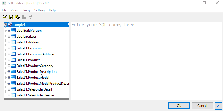The height and width of the screenshot is (111, 223).
Task: Expand the SalesLT.ProductCategory node
Action: point(9,66)
